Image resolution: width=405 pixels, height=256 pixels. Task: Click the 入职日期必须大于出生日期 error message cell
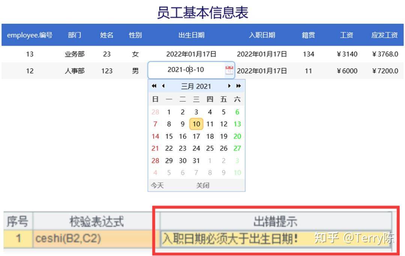pyautogui.click(x=276, y=238)
